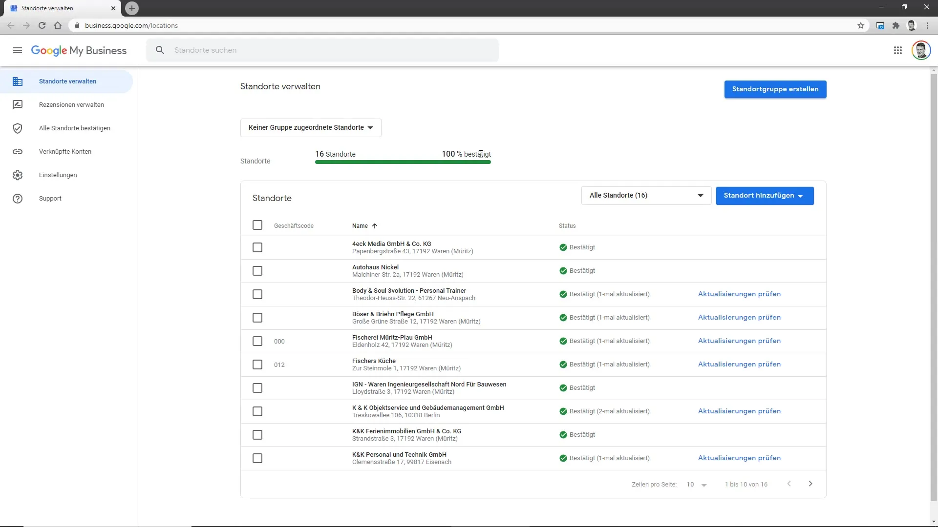Viewport: 938px width, 527px height.
Task: Open Keiner Gruppe zugeordnete Standorte dropdown
Action: pyautogui.click(x=311, y=128)
